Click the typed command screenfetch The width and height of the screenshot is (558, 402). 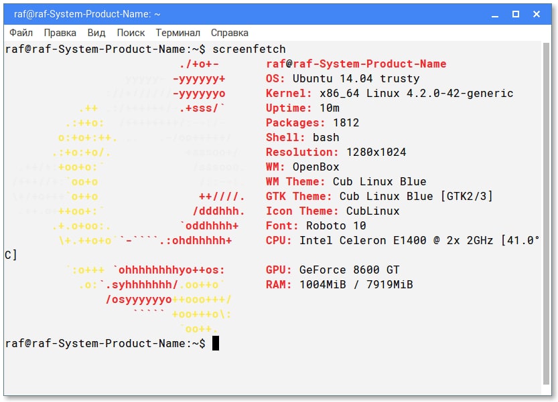tap(249, 49)
